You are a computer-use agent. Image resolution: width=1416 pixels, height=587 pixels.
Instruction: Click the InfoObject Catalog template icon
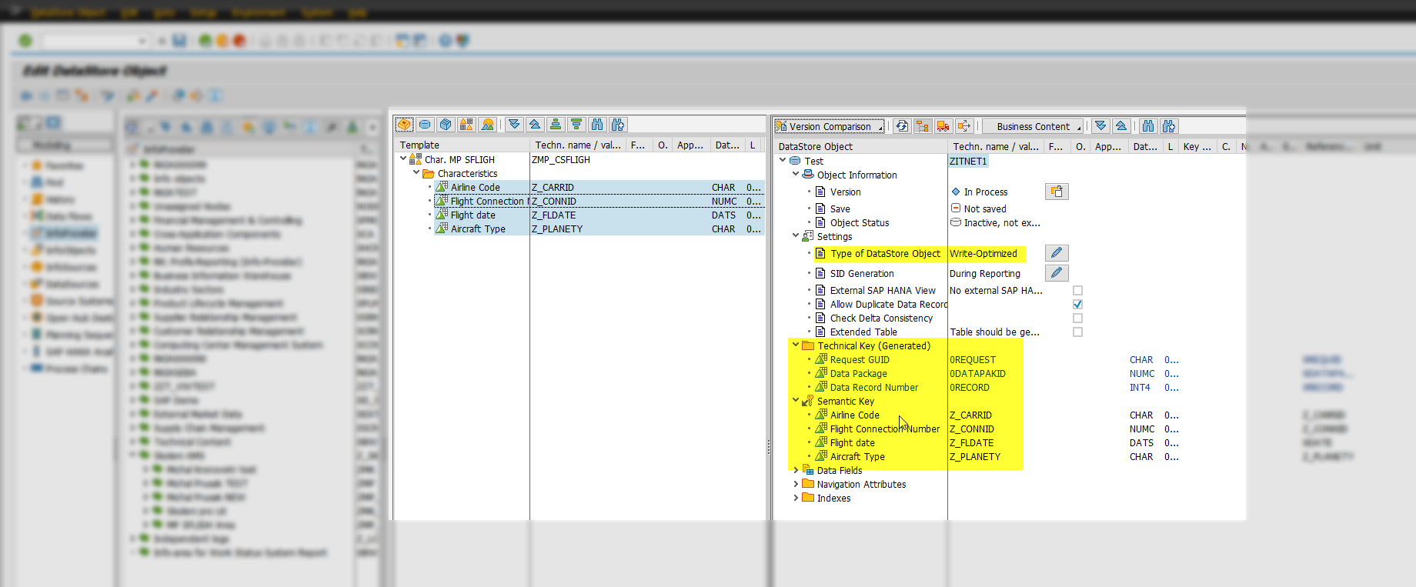pos(466,125)
